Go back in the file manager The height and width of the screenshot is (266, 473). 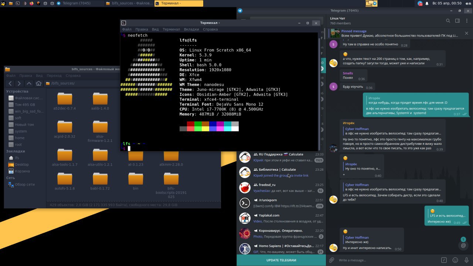pos(10,83)
